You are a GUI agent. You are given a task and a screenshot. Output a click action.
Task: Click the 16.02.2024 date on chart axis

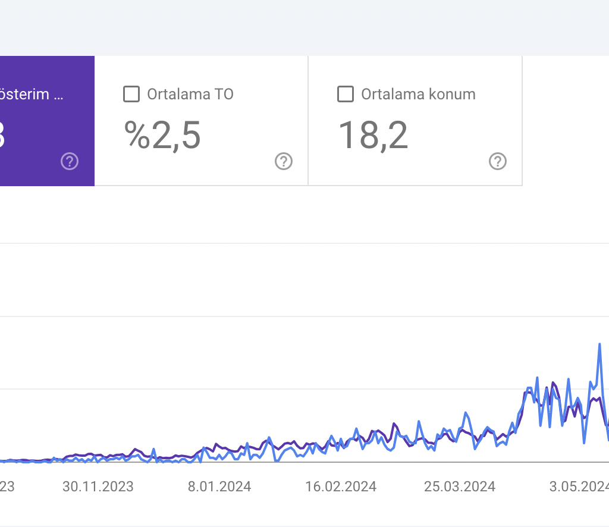(341, 487)
